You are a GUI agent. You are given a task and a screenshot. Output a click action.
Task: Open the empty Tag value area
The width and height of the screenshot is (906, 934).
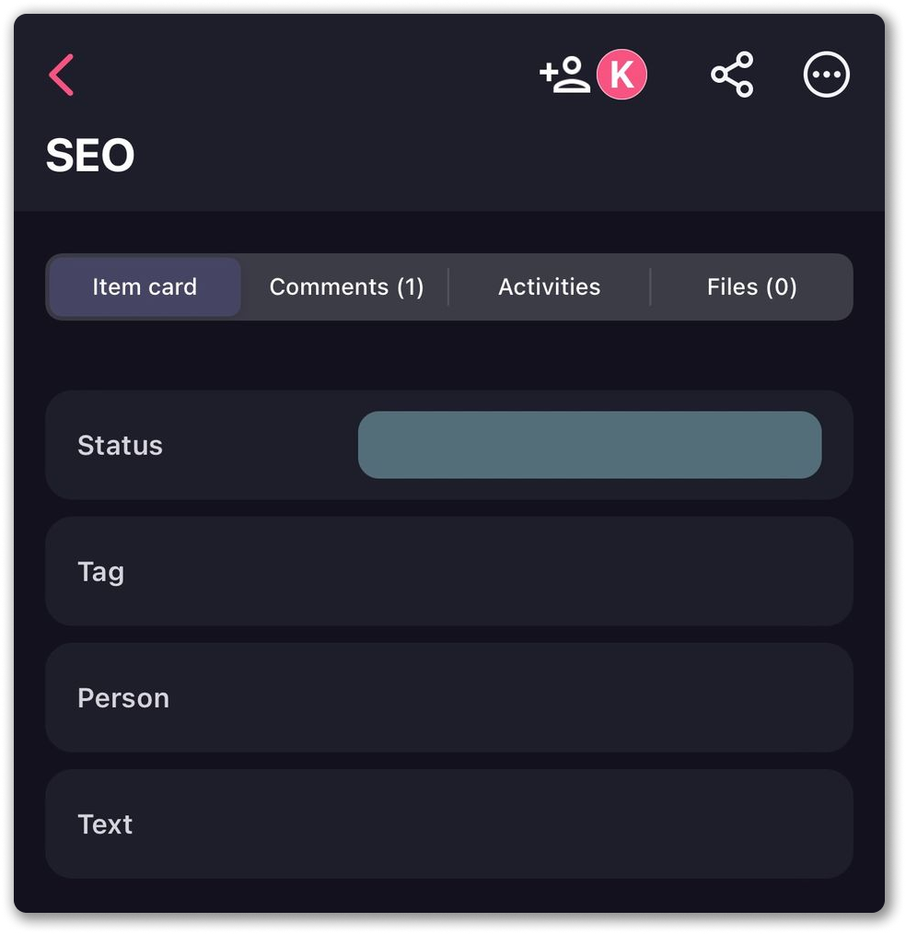click(589, 572)
